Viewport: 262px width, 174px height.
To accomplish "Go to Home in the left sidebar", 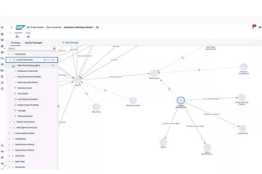I will pyautogui.click(x=2, y=34).
